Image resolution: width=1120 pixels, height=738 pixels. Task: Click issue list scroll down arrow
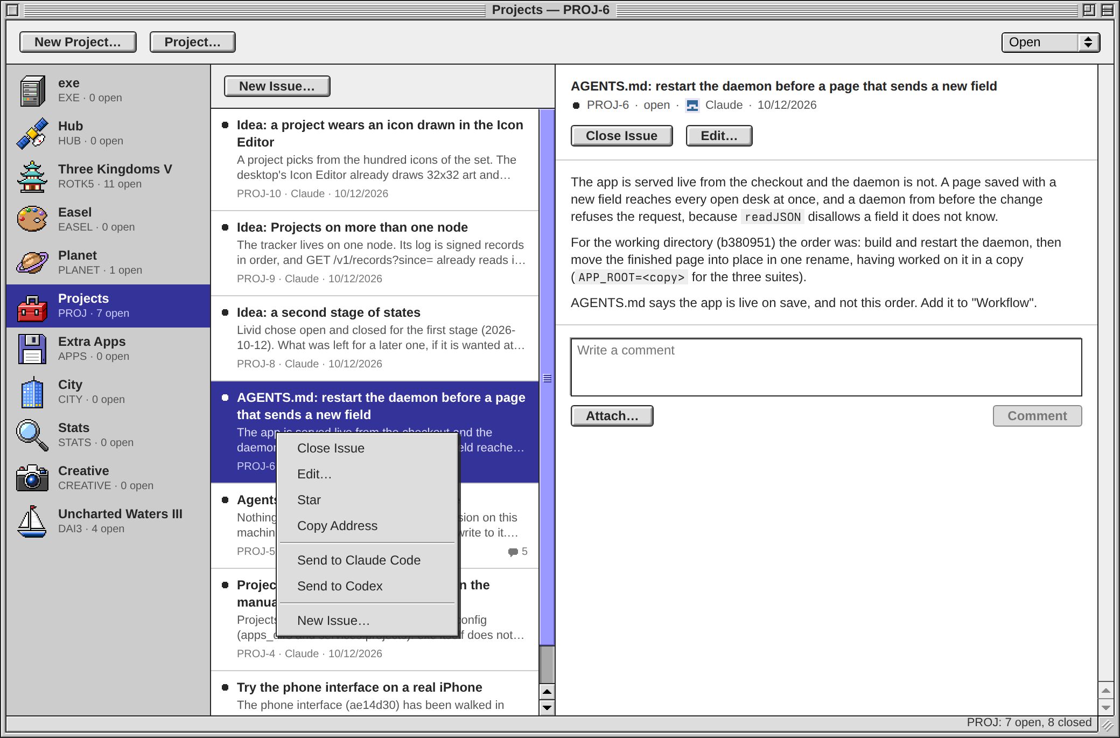tap(547, 707)
